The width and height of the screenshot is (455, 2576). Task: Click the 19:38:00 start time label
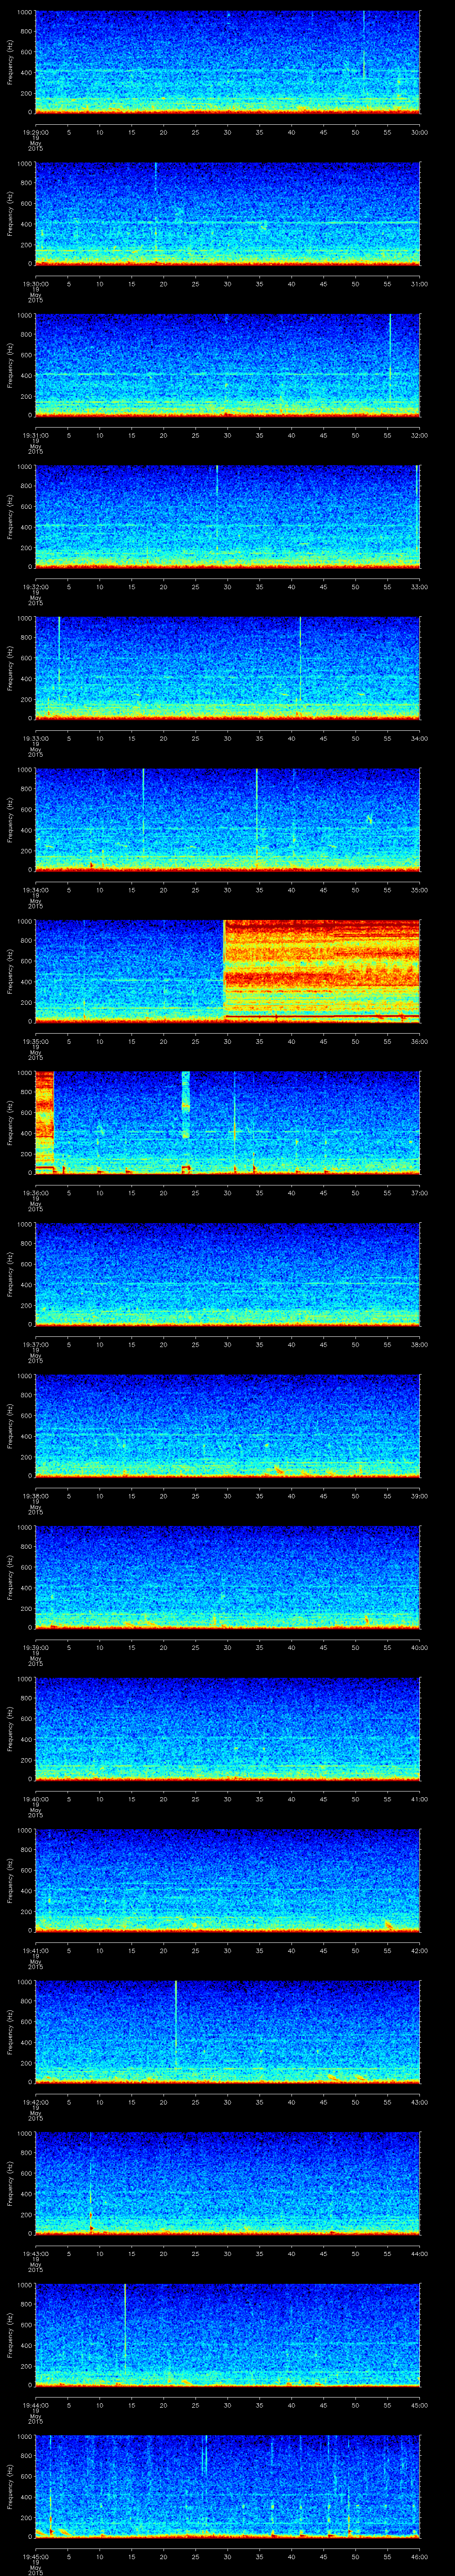click(x=35, y=1495)
